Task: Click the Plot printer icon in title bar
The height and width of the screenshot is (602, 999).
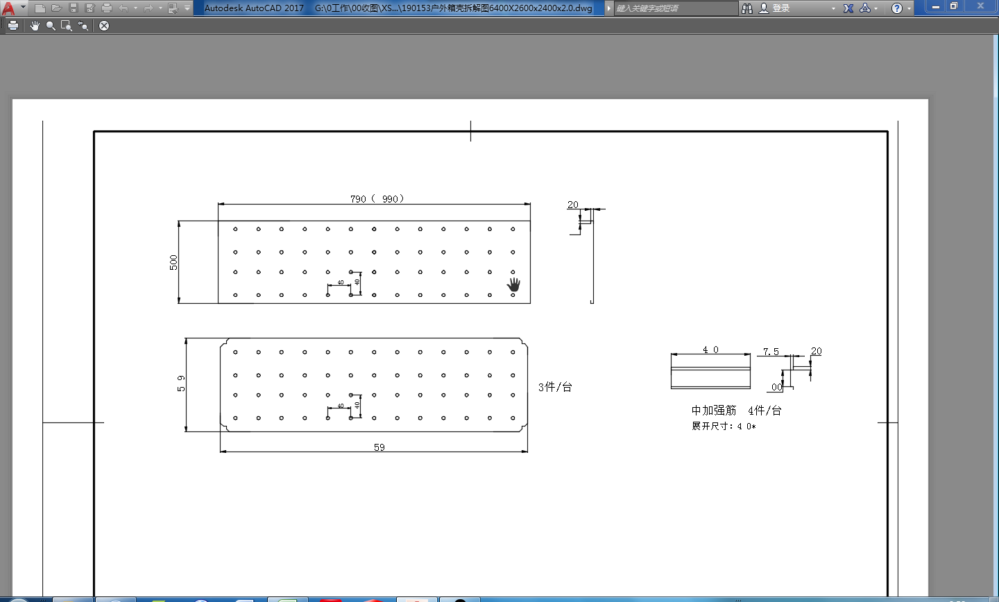Action: pos(107,8)
